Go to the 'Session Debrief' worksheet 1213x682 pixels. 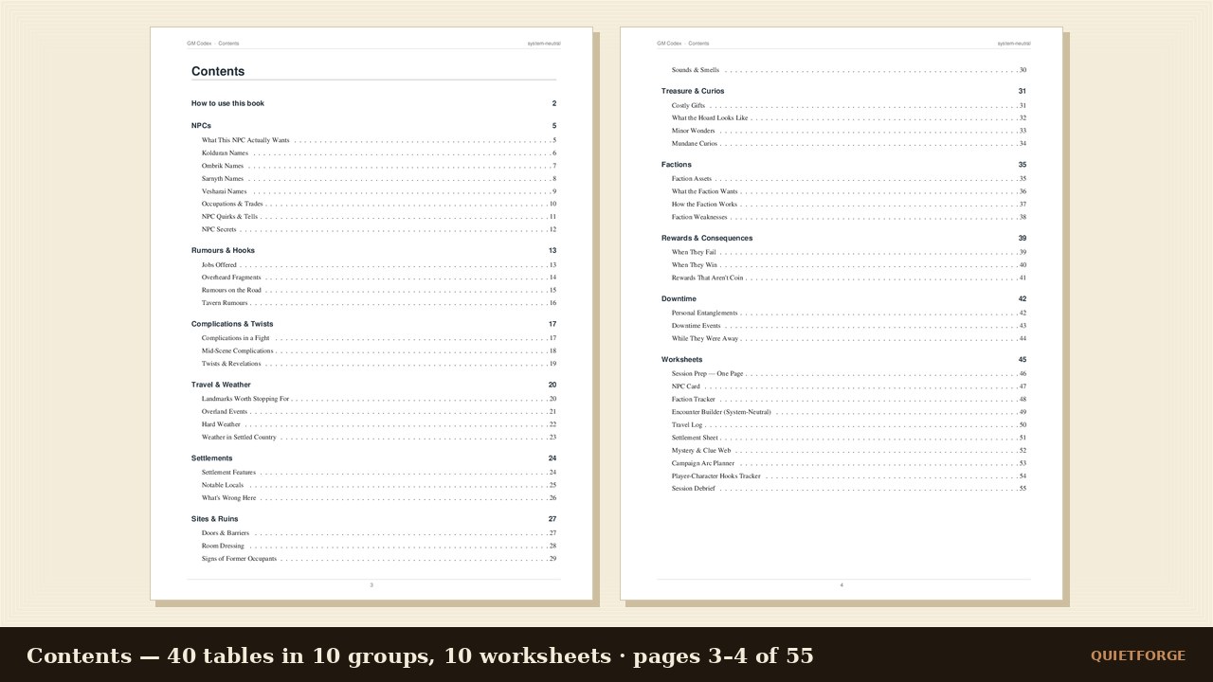click(849, 489)
